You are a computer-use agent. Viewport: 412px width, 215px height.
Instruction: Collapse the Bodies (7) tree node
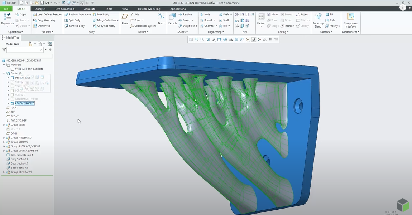(4, 73)
